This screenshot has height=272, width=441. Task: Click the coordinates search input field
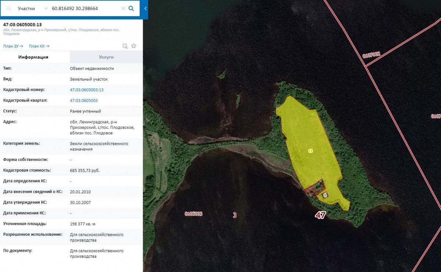pyautogui.click(x=85, y=8)
